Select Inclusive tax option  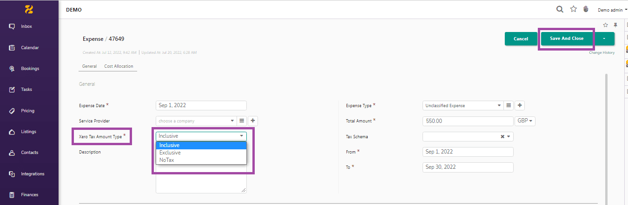click(x=201, y=145)
